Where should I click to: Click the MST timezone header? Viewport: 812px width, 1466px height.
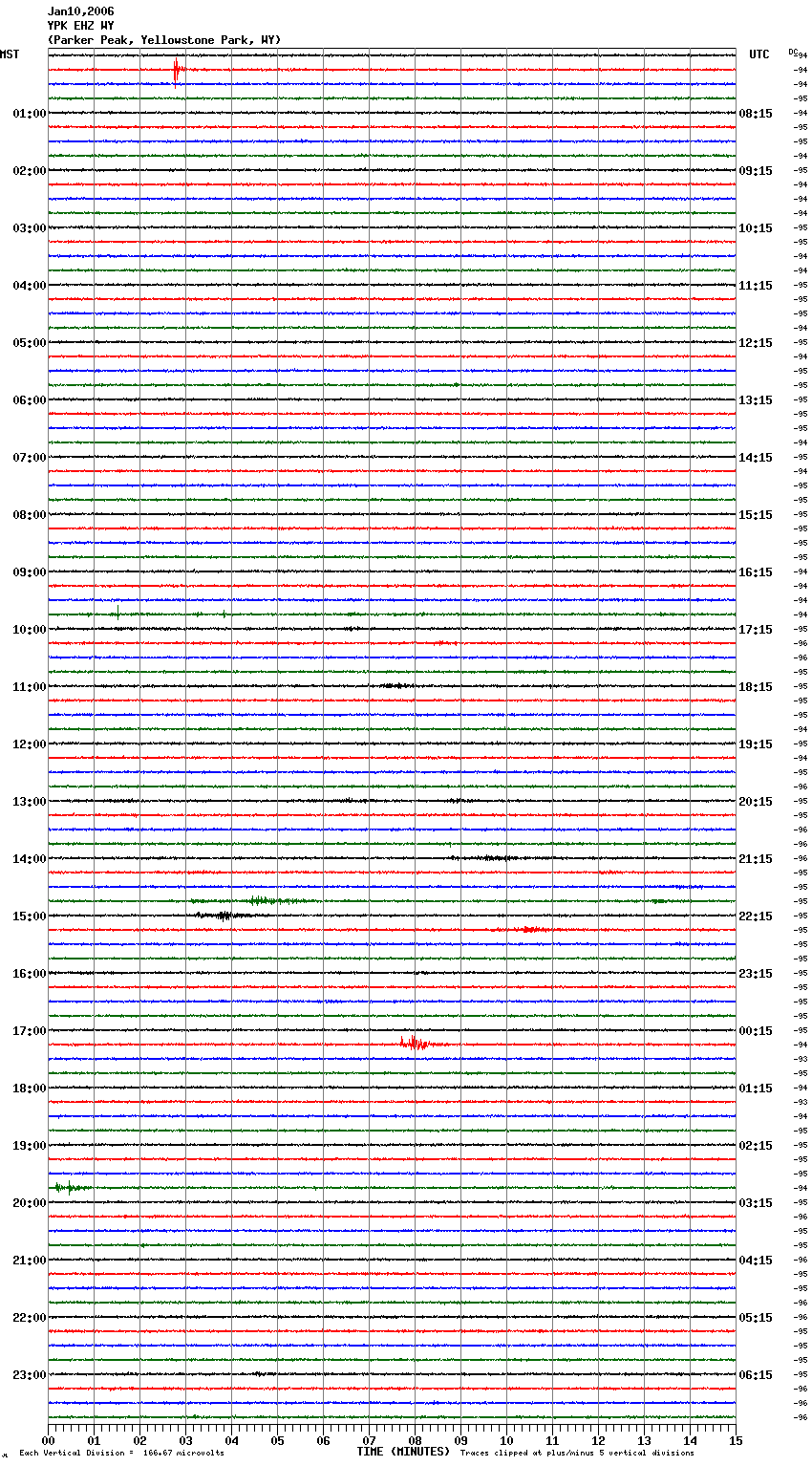click(x=10, y=54)
